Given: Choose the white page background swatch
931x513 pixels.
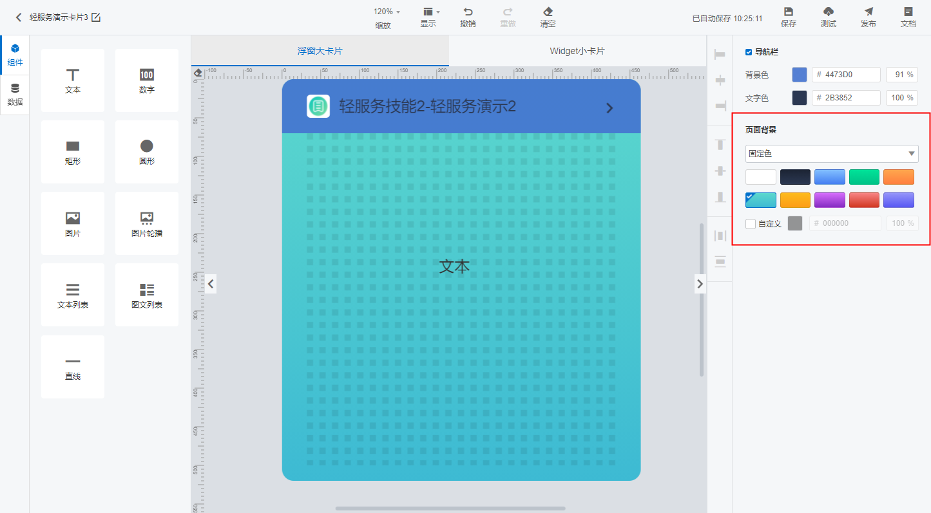Looking at the screenshot, I should [x=761, y=177].
